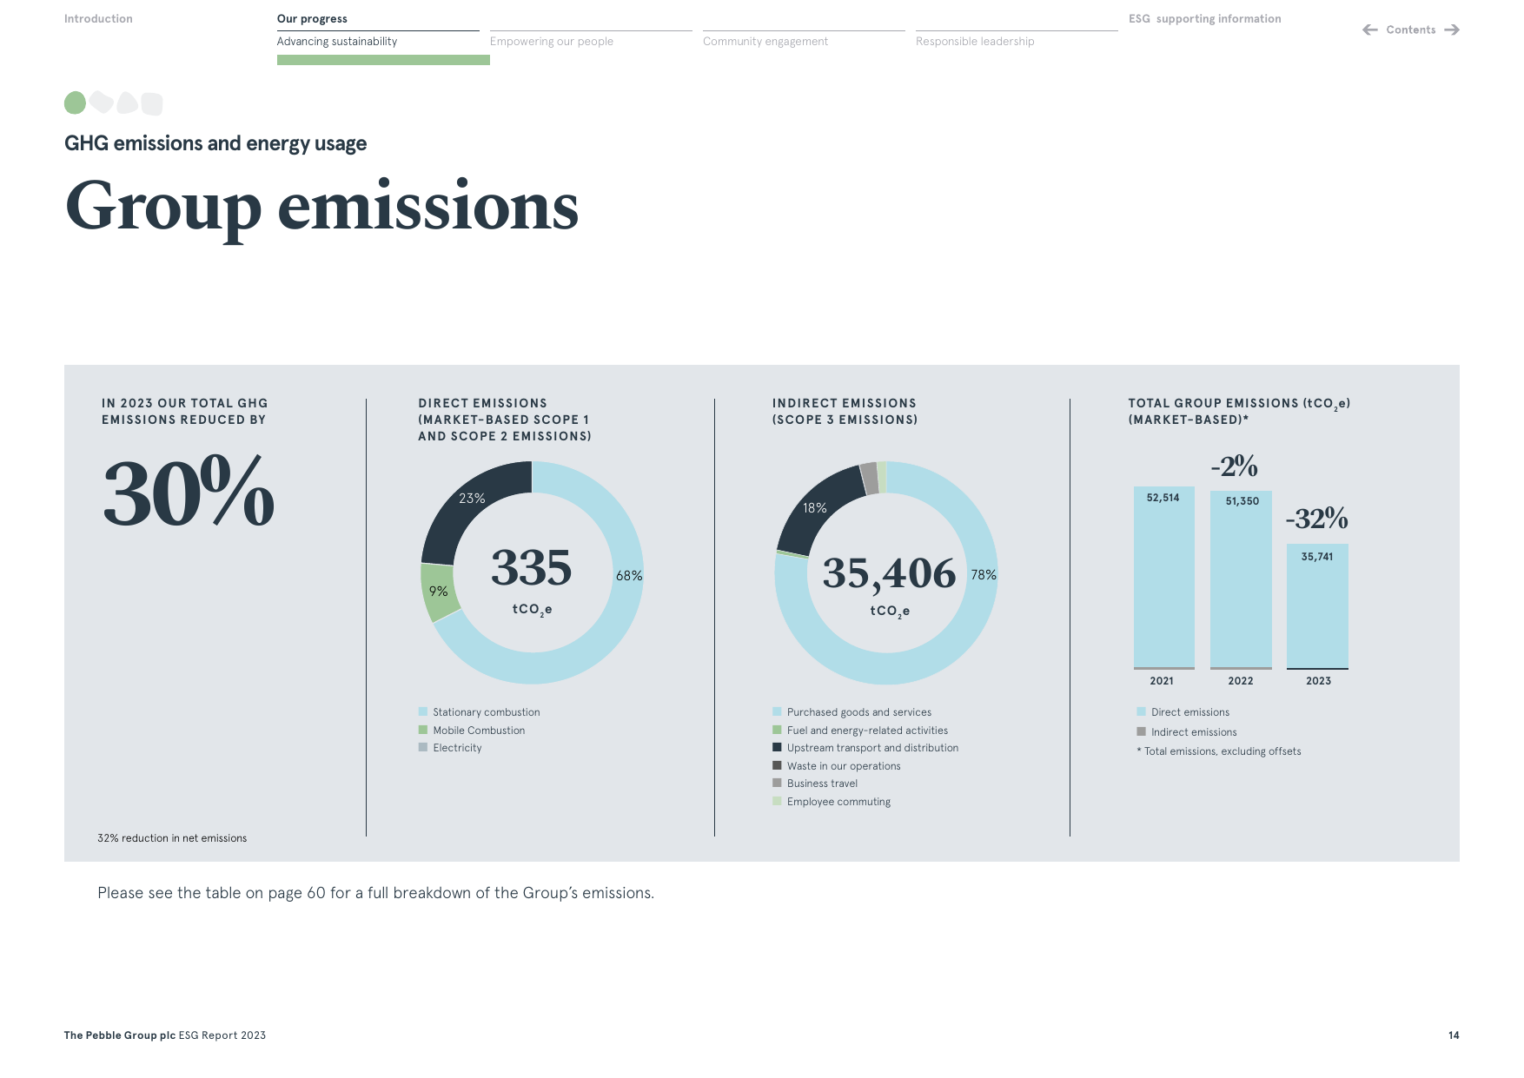Click the Employee commuting legend swatch
The width and height of the screenshot is (1524, 1078).
tap(777, 801)
